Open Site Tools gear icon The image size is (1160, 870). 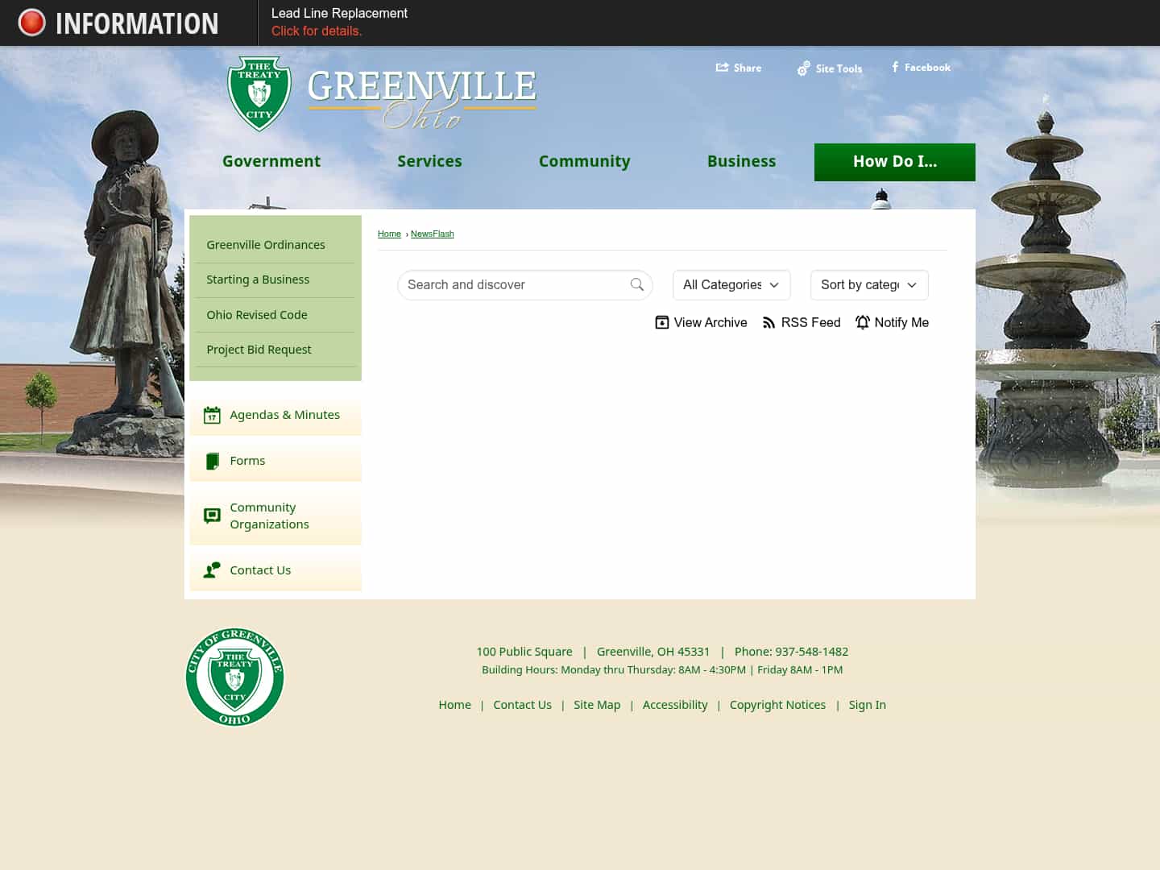tap(804, 68)
